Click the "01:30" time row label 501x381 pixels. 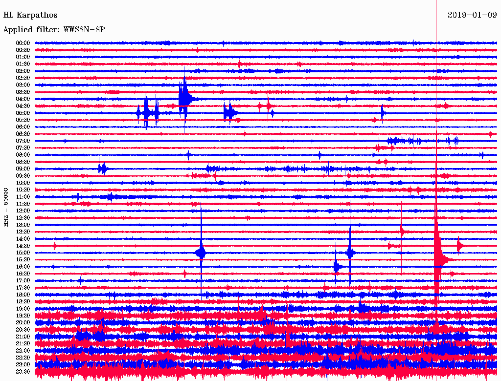tap(23, 64)
